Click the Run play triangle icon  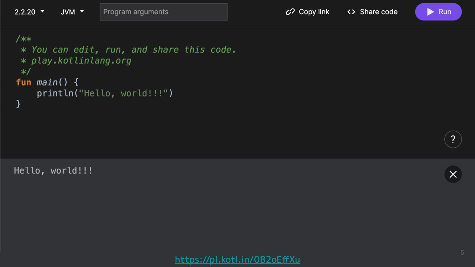click(x=430, y=12)
